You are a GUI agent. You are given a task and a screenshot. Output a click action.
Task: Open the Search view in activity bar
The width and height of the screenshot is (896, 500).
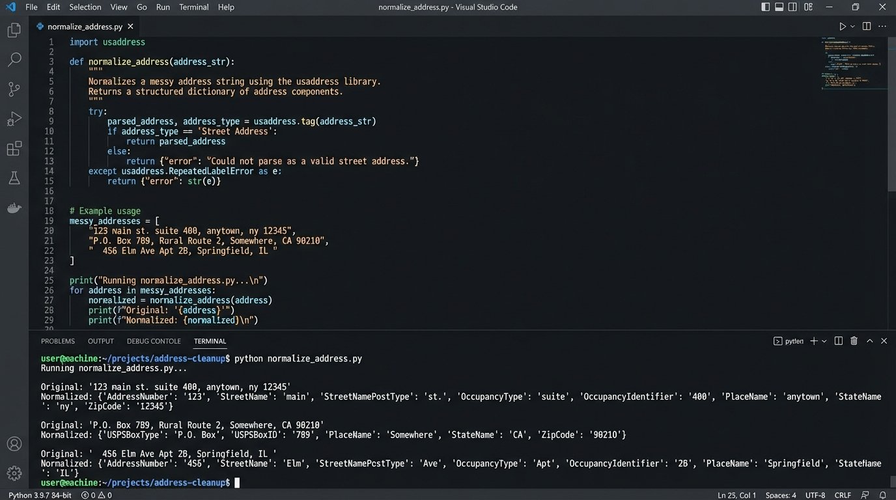(14, 60)
